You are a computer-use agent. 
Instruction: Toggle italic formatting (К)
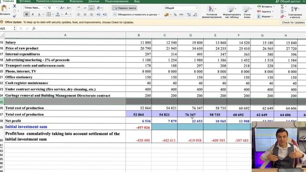[33, 14]
